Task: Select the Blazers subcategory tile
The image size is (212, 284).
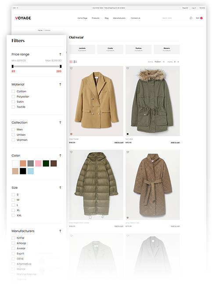Action: [167, 49]
